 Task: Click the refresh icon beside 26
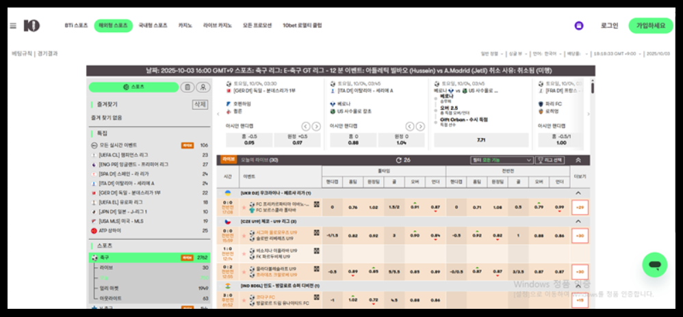coord(398,160)
